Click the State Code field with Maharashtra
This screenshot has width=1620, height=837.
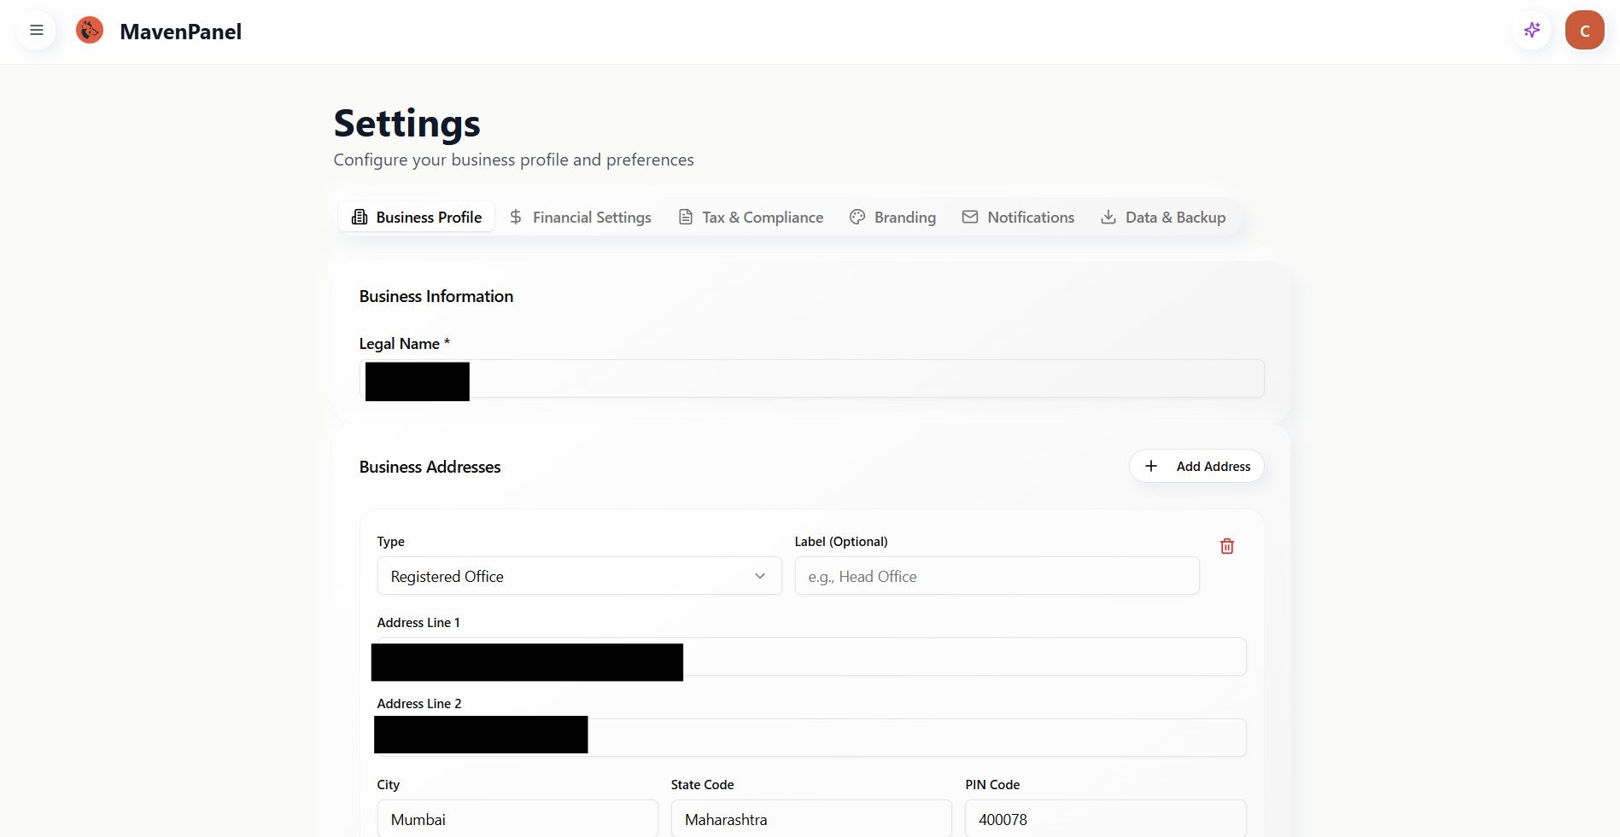coord(811,818)
